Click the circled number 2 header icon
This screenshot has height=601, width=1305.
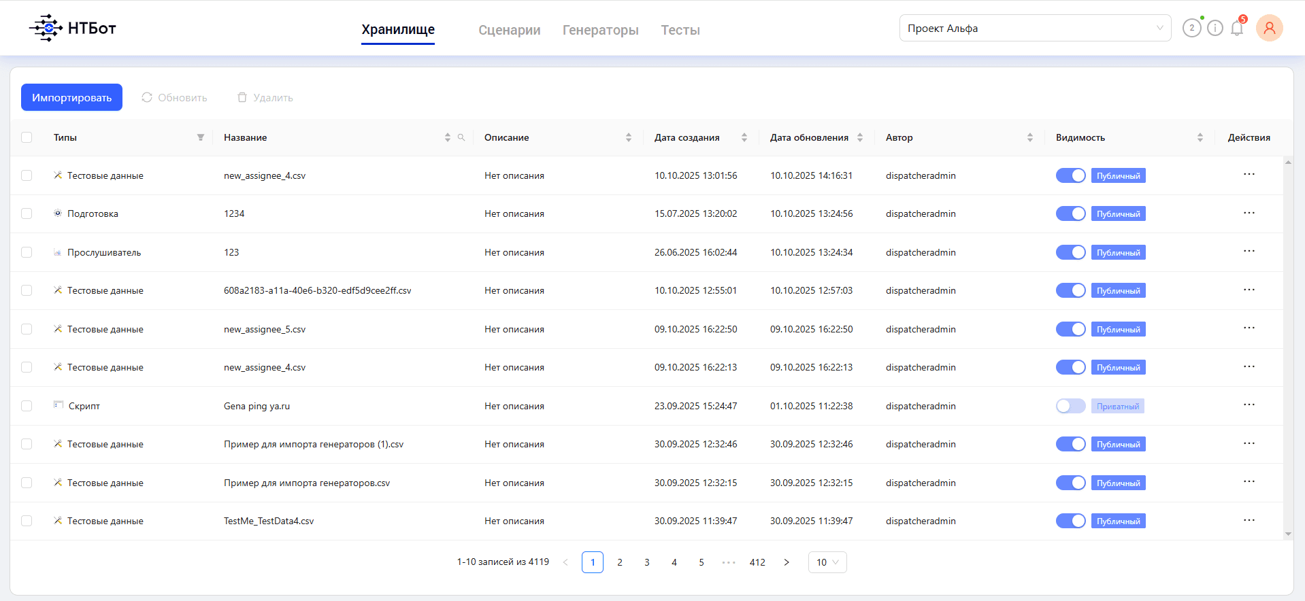[1192, 28]
